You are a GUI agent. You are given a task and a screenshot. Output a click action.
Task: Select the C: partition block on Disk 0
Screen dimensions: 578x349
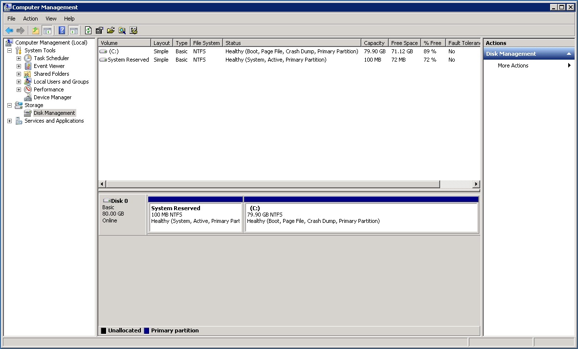click(361, 218)
